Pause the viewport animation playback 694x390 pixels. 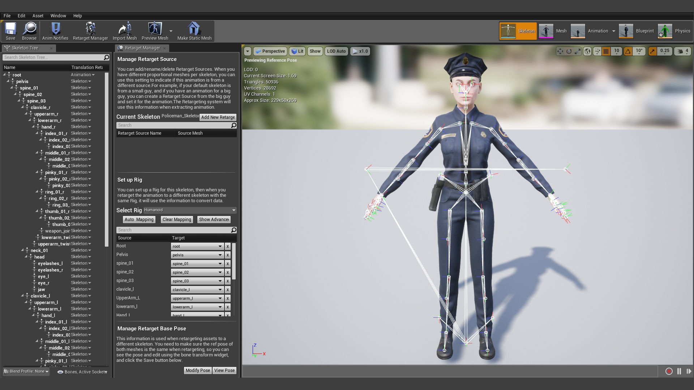pyautogui.click(x=679, y=371)
